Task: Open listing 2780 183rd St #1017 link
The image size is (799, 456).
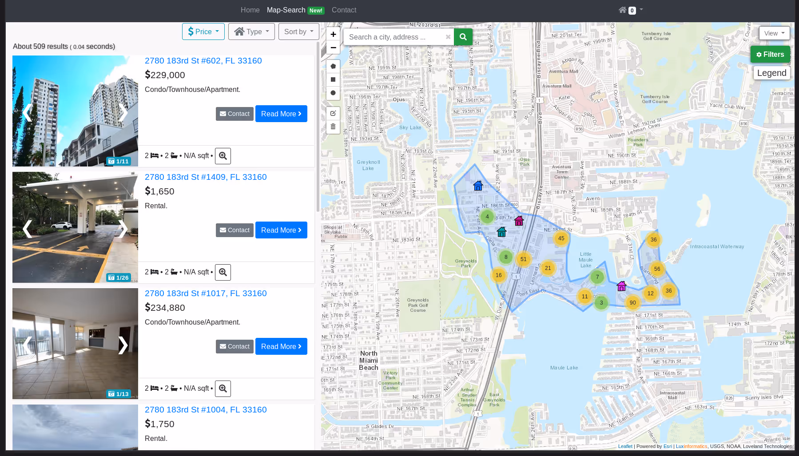Action: (206, 293)
